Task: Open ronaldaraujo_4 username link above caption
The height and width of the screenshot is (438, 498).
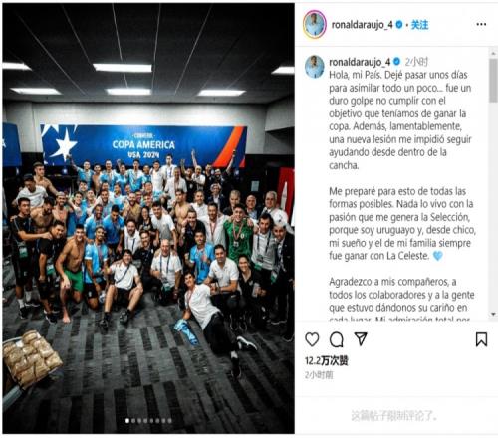Action: [360, 62]
